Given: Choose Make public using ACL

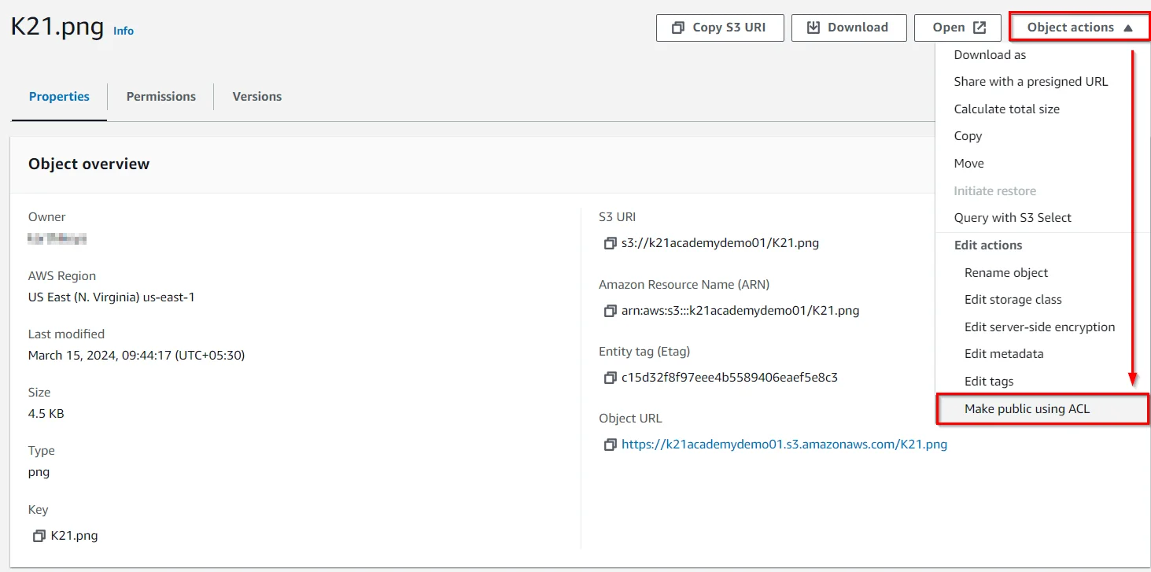Looking at the screenshot, I should (1027, 409).
